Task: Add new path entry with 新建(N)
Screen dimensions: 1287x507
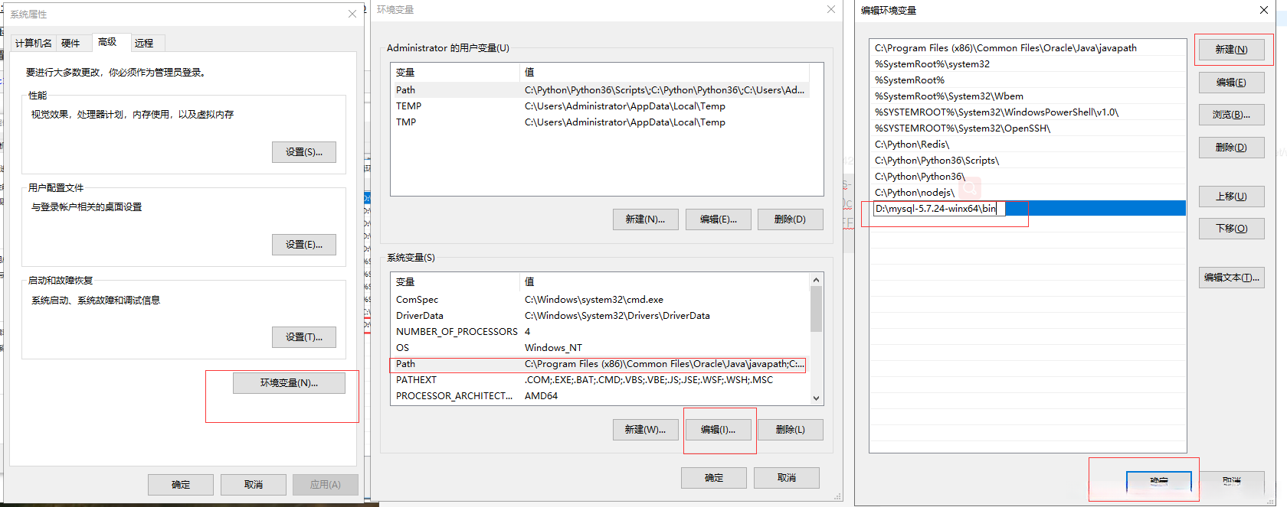Action: pos(1232,50)
